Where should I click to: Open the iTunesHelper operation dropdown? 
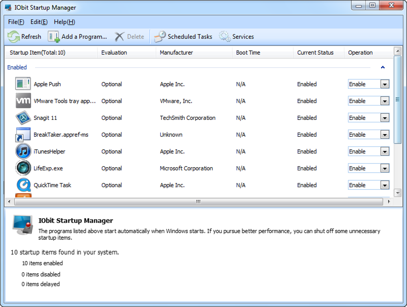pyautogui.click(x=385, y=152)
